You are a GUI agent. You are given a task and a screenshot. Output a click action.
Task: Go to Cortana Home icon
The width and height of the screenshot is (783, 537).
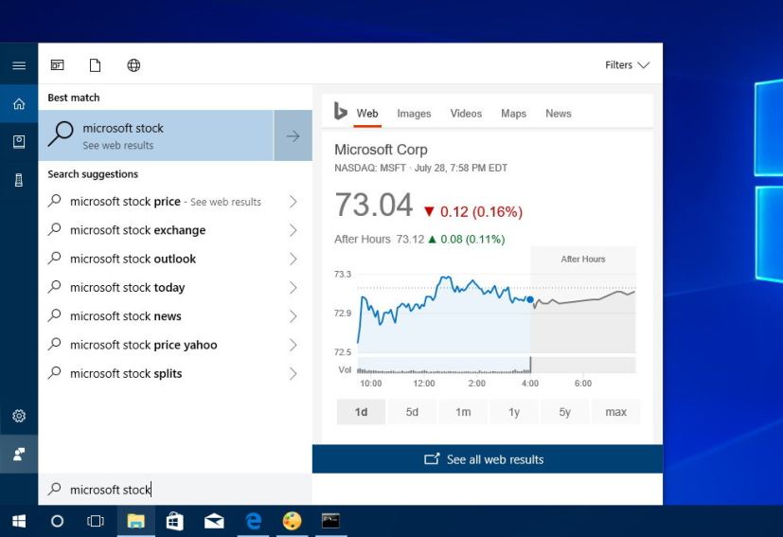[x=19, y=104]
